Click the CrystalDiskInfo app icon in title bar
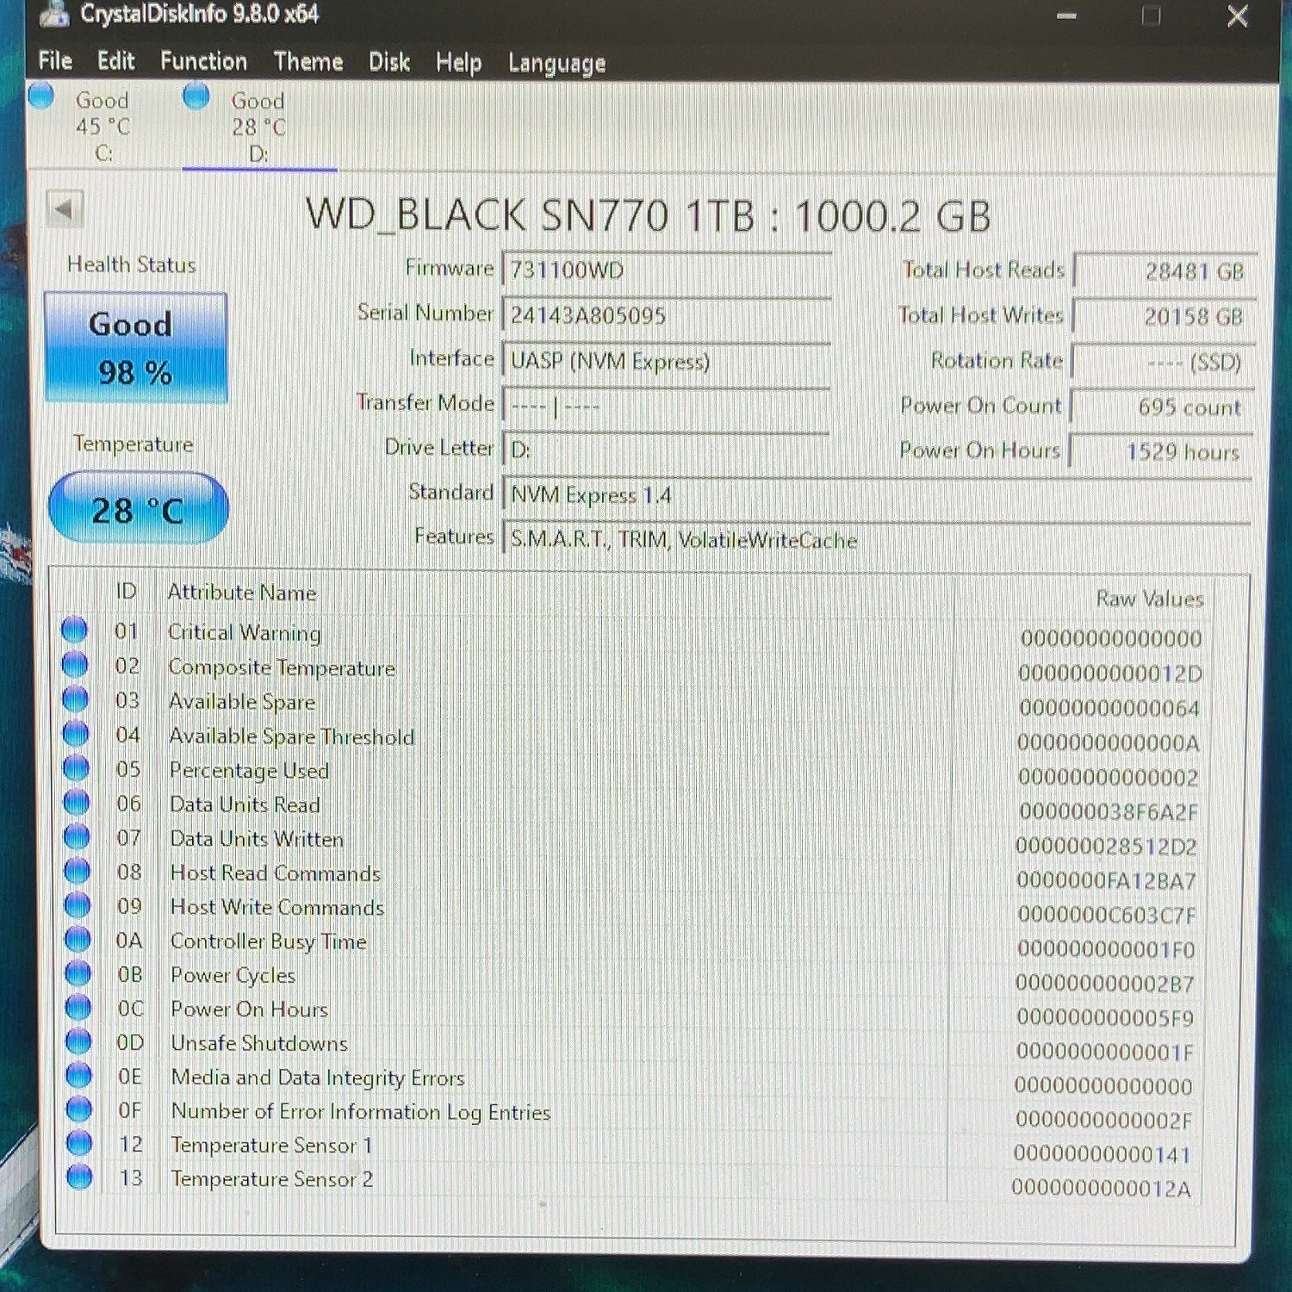The image size is (1292, 1292). 55,13
